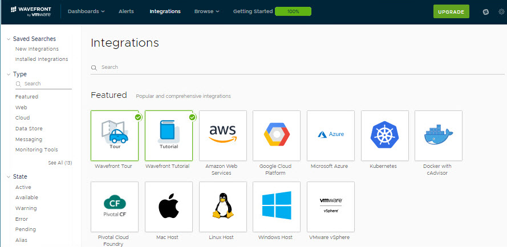Open the Amazon Web Services integration tile
507x247 pixels.
coord(222,134)
